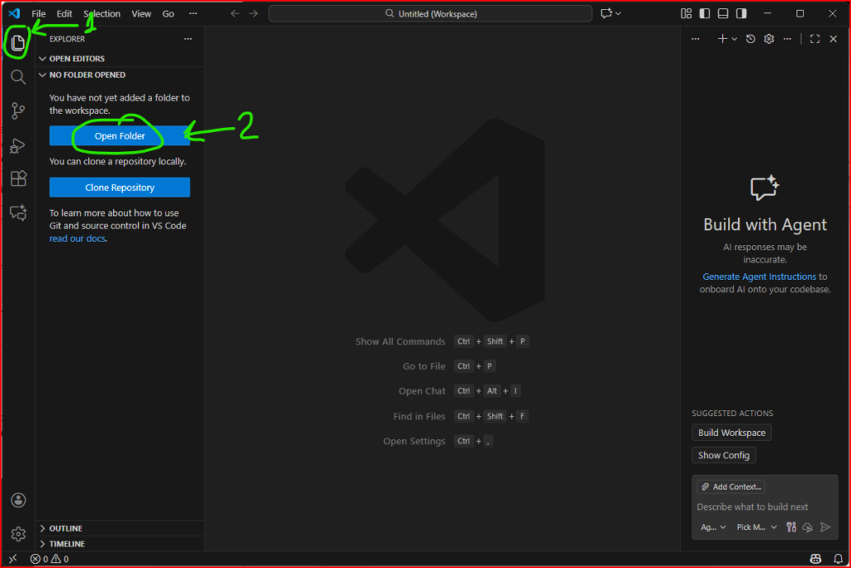Open the Selection menu
The height and width of the screenshot is (568, 851).
tap(101, 14)
